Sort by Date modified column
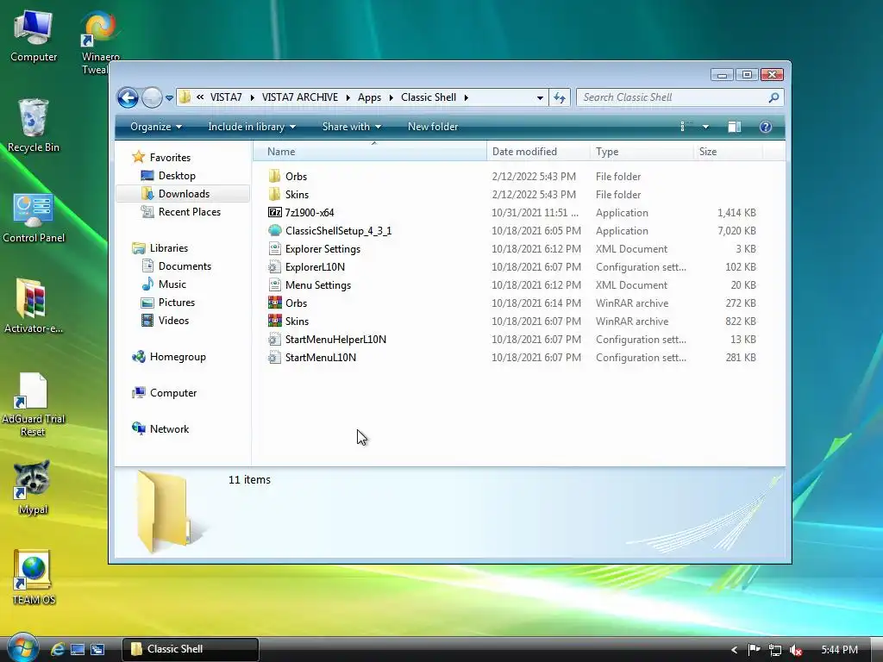 coord(538,152)
